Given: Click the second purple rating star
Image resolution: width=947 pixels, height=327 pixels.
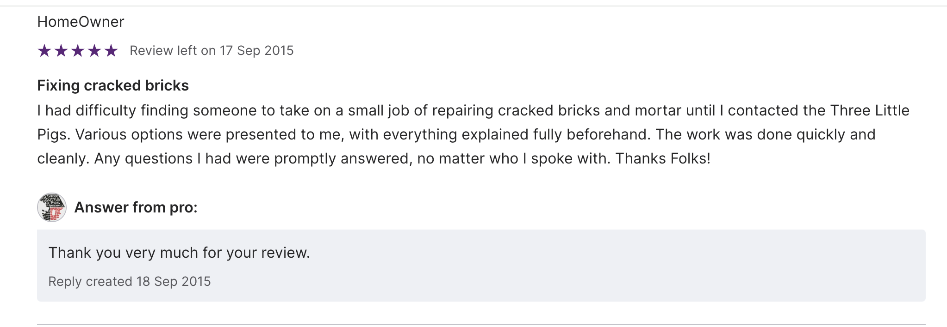Looking at the screenshot, I should pos(61,50).
